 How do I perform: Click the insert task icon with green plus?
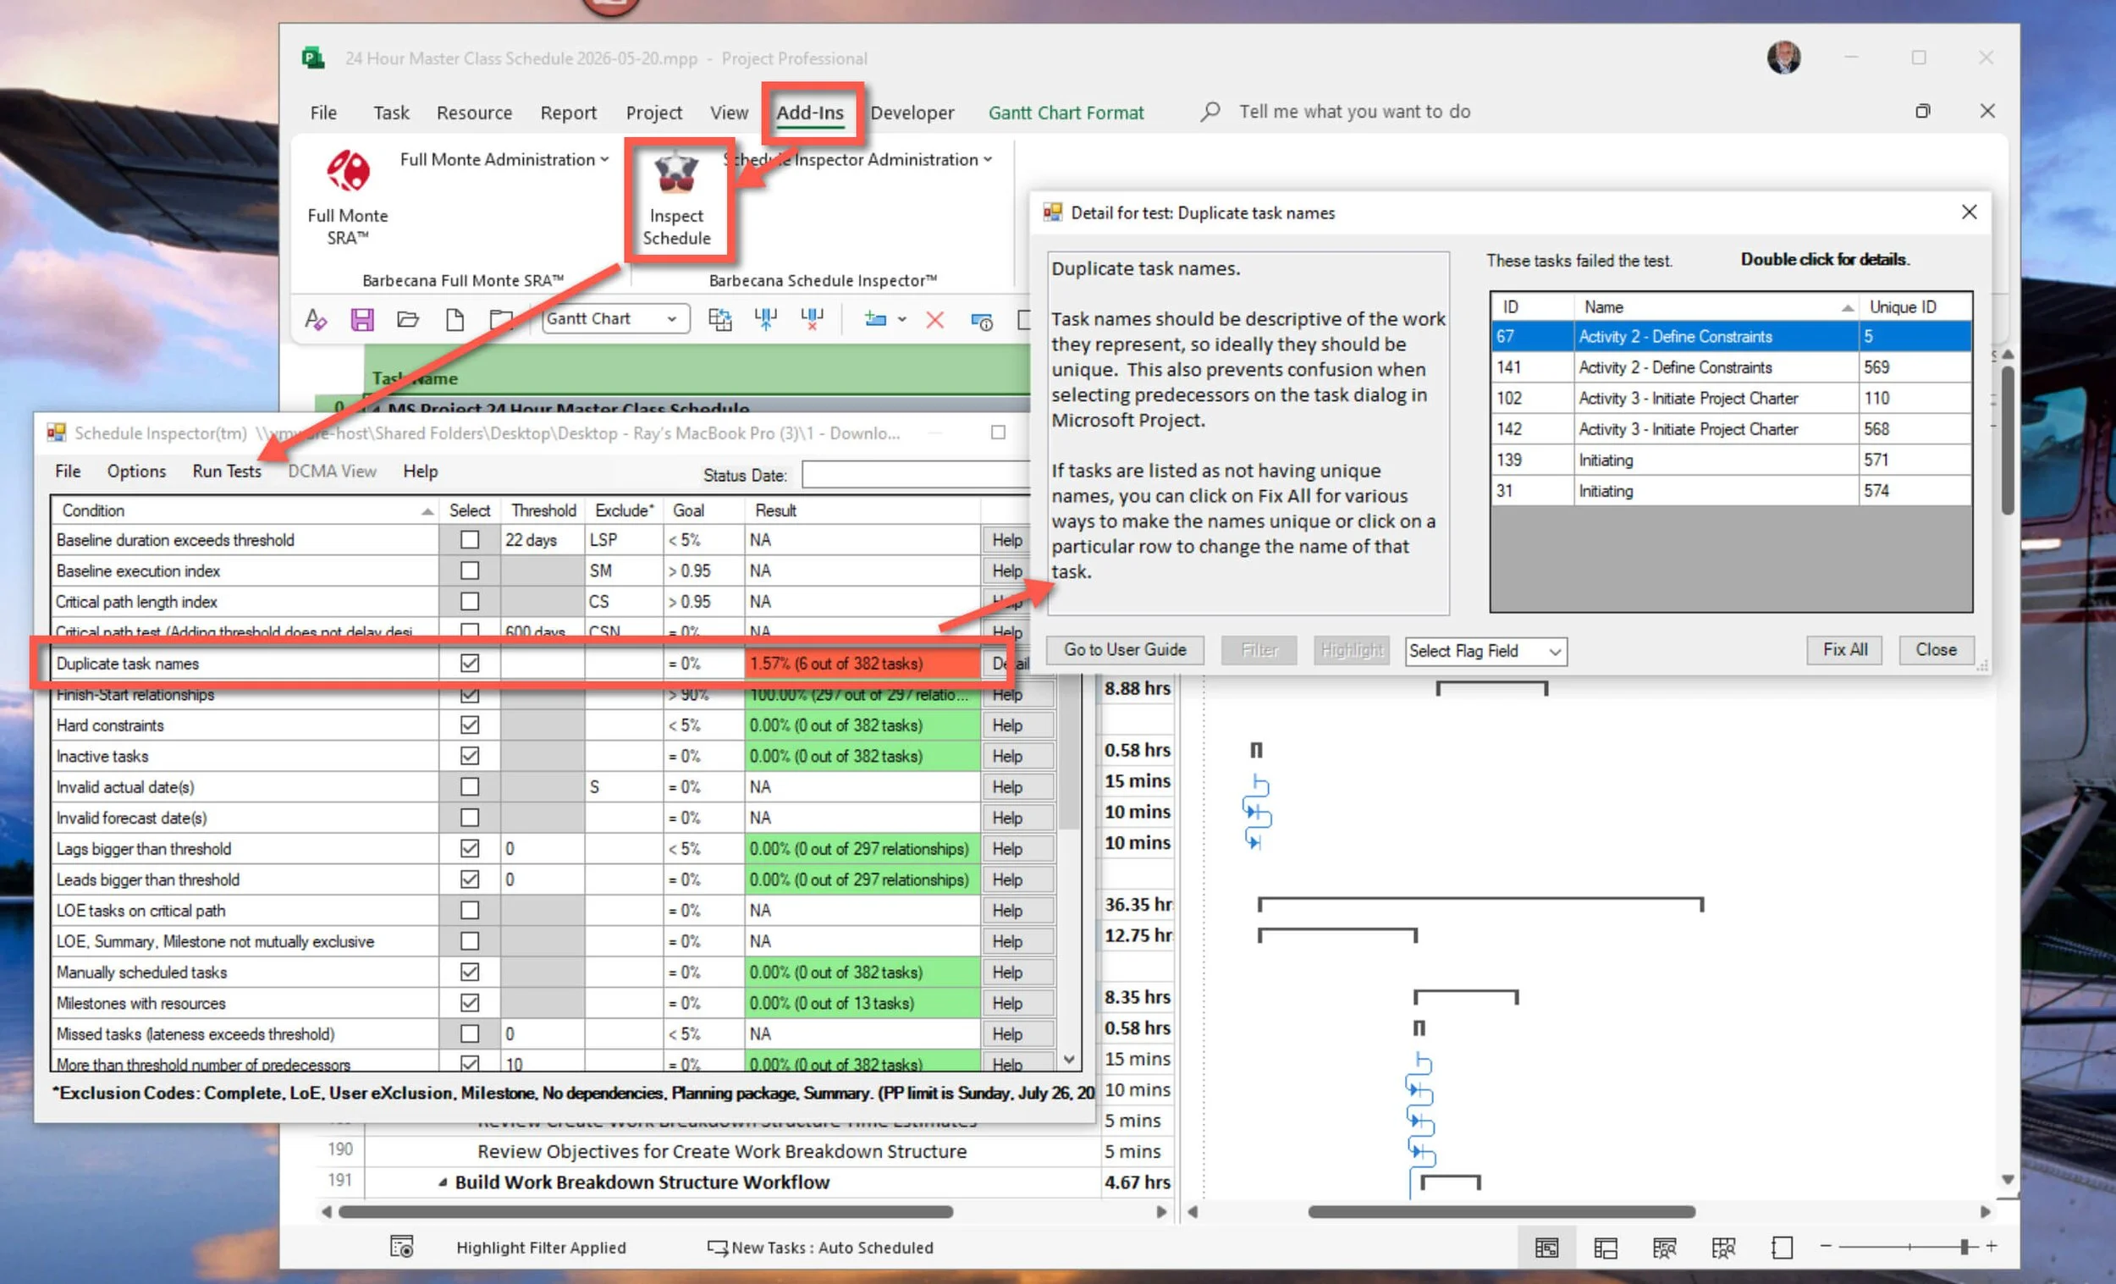(x=875, y=319)
